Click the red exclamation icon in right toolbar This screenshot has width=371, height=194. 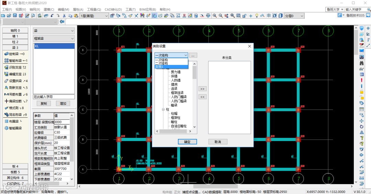click(361, 80)
